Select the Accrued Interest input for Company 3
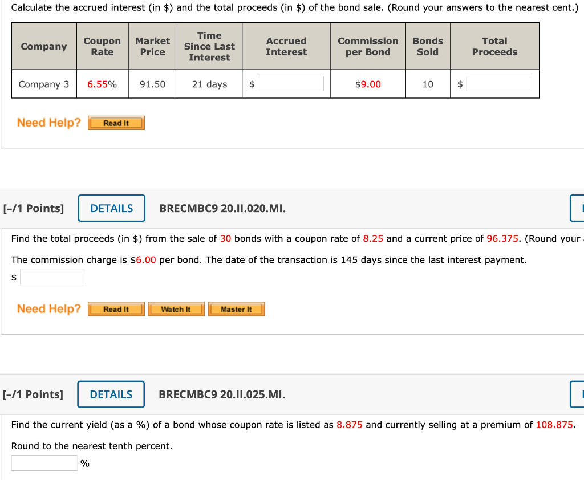The height and width of the screenshot is (480, 584). coord(290,83)
